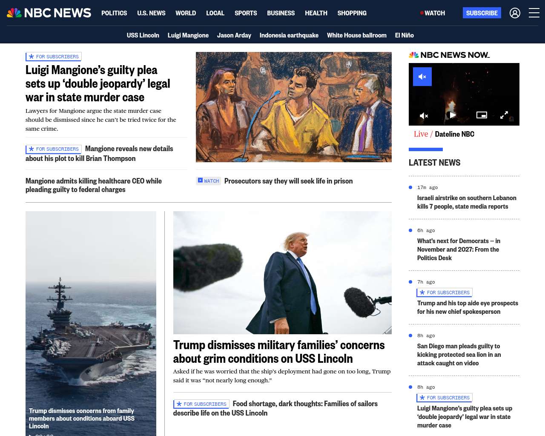Open the USS Lincoln trending topic

click(x=143, y=35)
